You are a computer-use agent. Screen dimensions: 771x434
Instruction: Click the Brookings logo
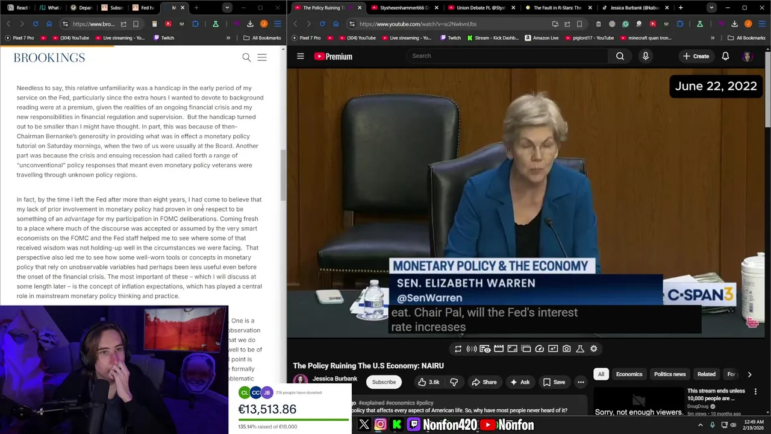(49, 58)
